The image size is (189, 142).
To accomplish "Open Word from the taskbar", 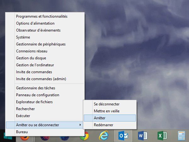I will click(x=143, y=136).
